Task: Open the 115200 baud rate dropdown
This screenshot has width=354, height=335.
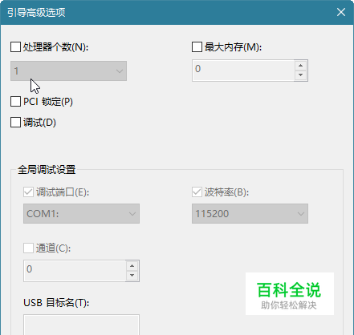Action: (x=250, y=214)
